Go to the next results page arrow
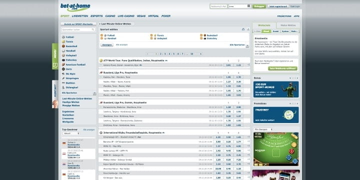The width and height of the screenshot is (360, 180). click(201, 54)
